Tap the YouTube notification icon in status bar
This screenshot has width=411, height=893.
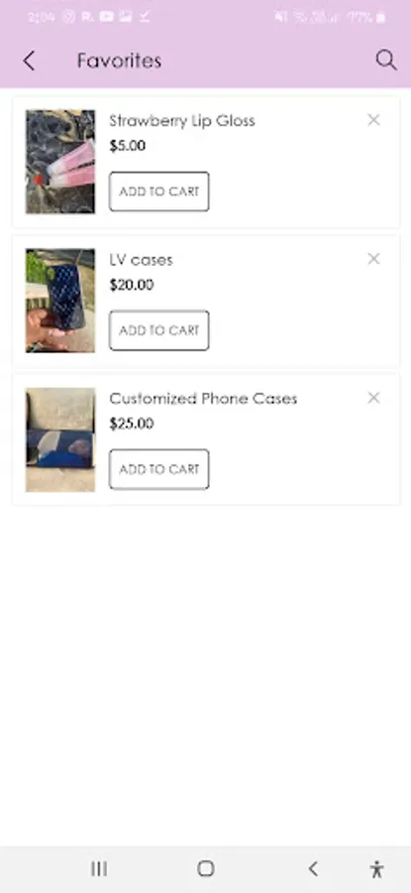coord(106,17)
